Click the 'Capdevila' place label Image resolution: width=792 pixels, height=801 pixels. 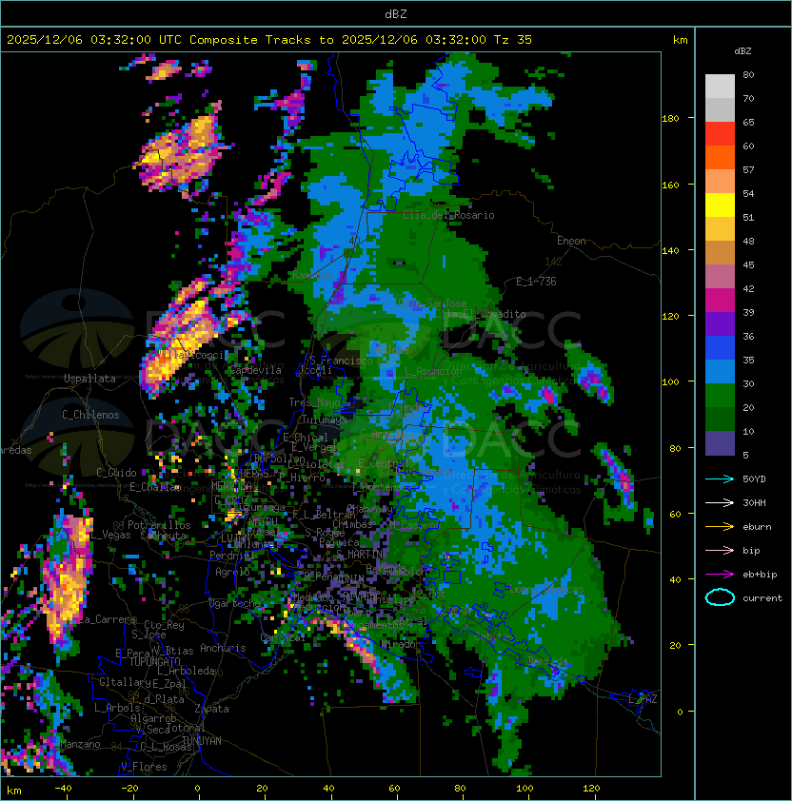coord(255,370)
